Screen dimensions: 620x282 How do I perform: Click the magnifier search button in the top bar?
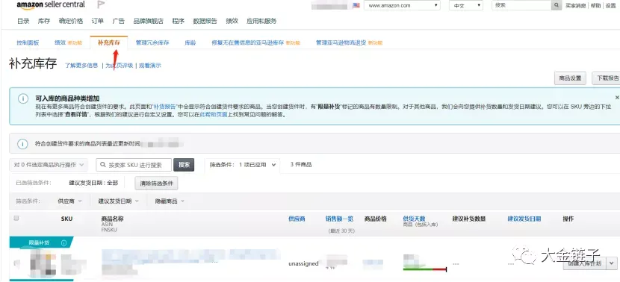click(x=557, y=5)
